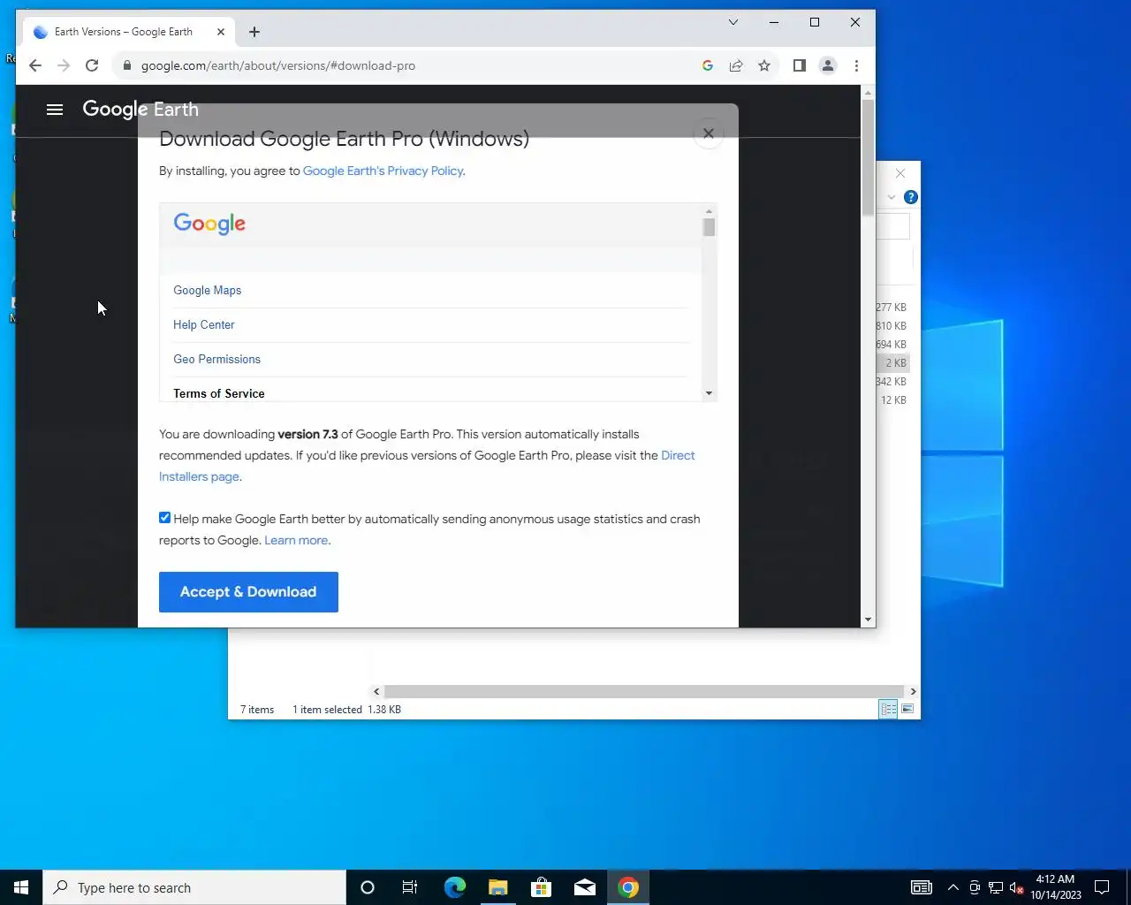
Task: Close the Earth Versions tab
Action: point(221,32)
